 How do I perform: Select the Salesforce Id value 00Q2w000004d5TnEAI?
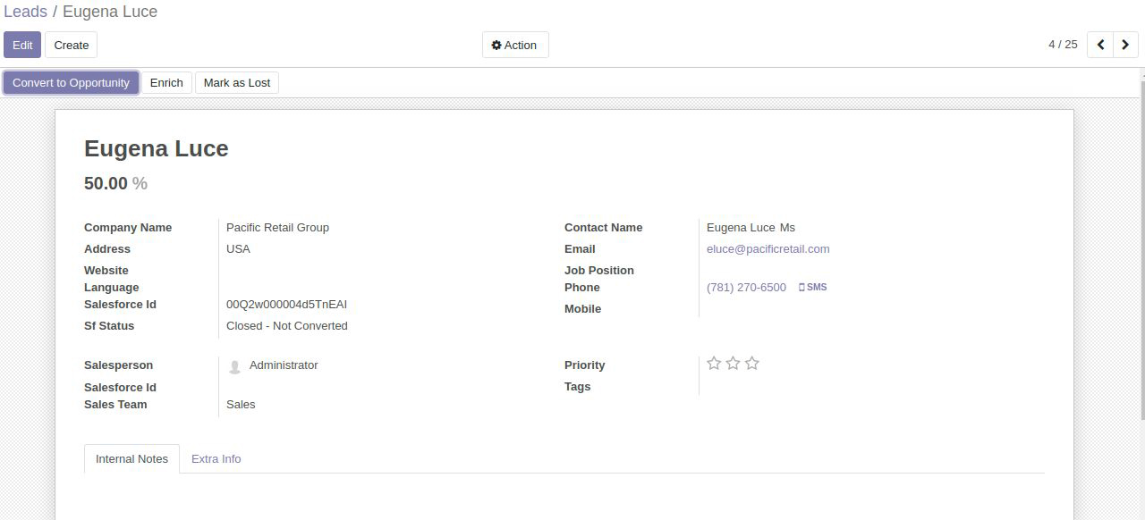[x=286, y=305]
